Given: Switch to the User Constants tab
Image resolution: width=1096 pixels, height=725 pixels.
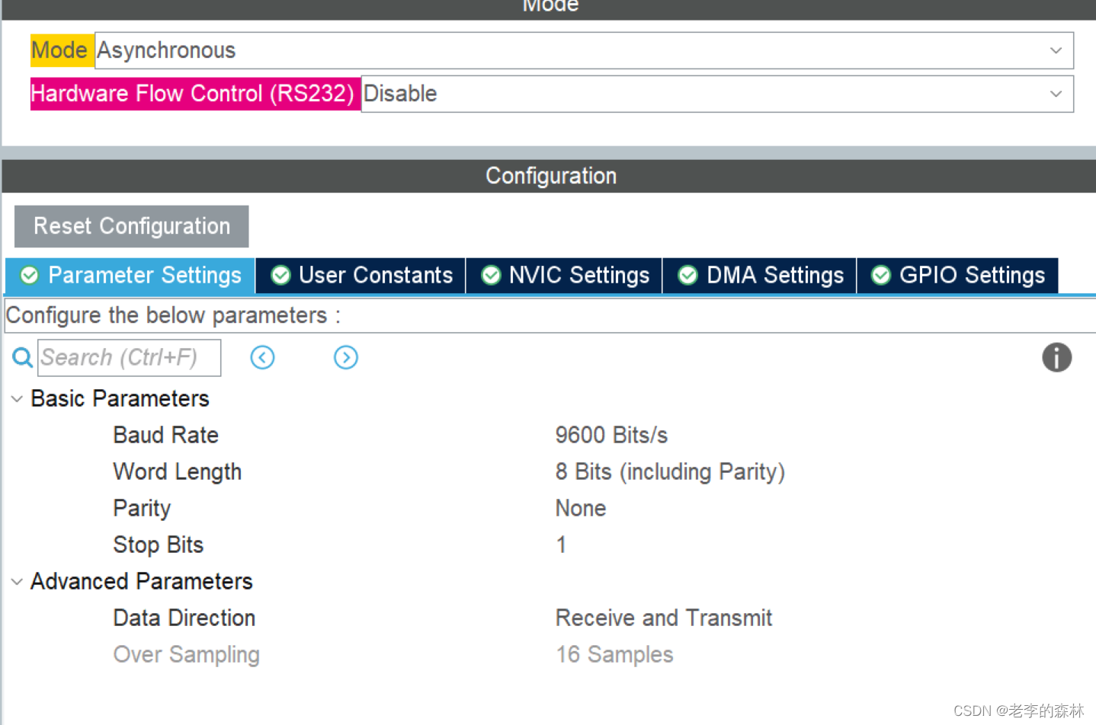Looking at the screenshot, I should point(361,276).
